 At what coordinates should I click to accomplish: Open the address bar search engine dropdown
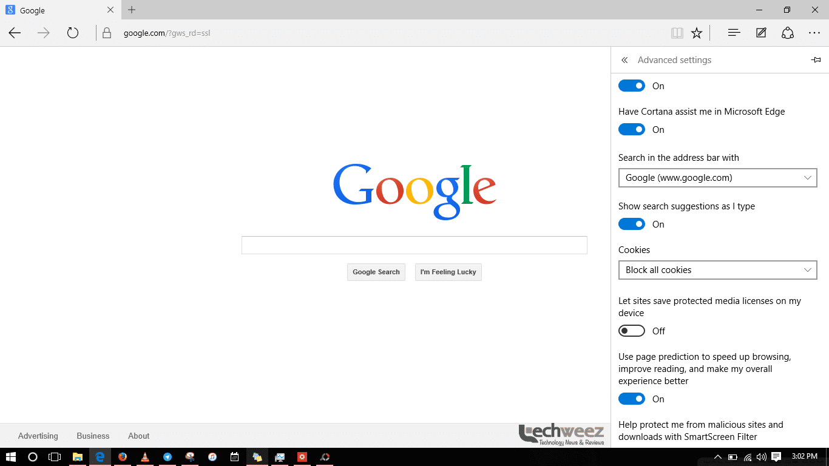717,178
